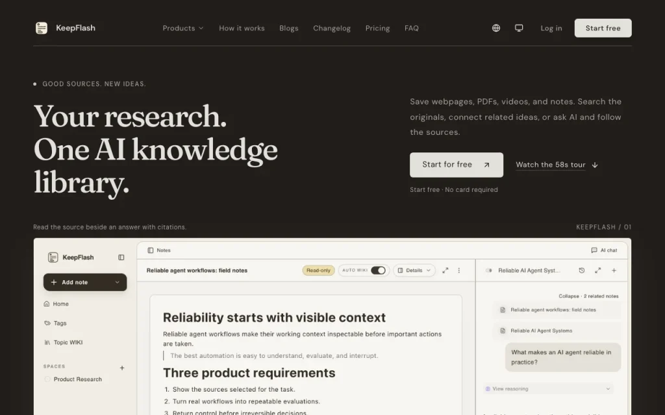The height and width of the screenshot is (415, 665).
Task: Click the arrow icon on Start for free
Action: tap(487, 165)
